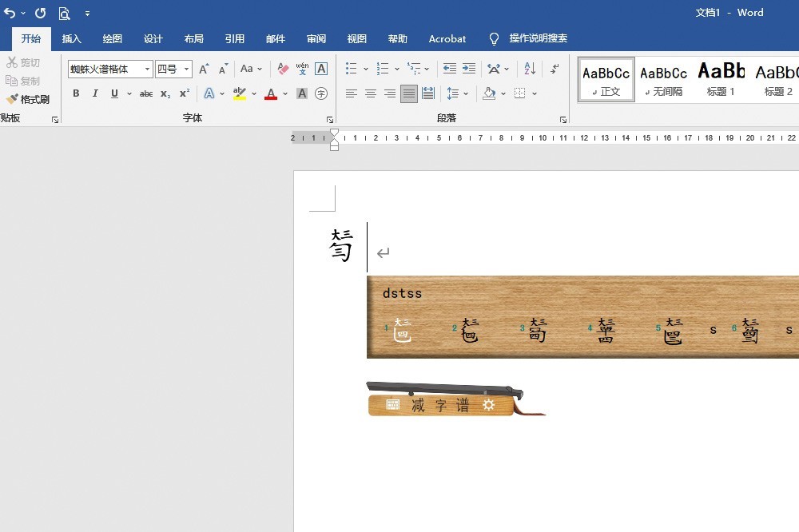Open the IME settings gear icon
The image size is (799, 532).
[x=489, y=405]
